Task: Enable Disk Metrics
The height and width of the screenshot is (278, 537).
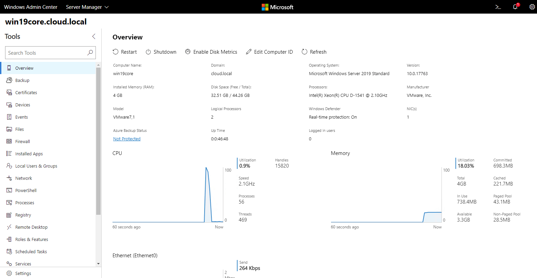Action: coord(211,52)
